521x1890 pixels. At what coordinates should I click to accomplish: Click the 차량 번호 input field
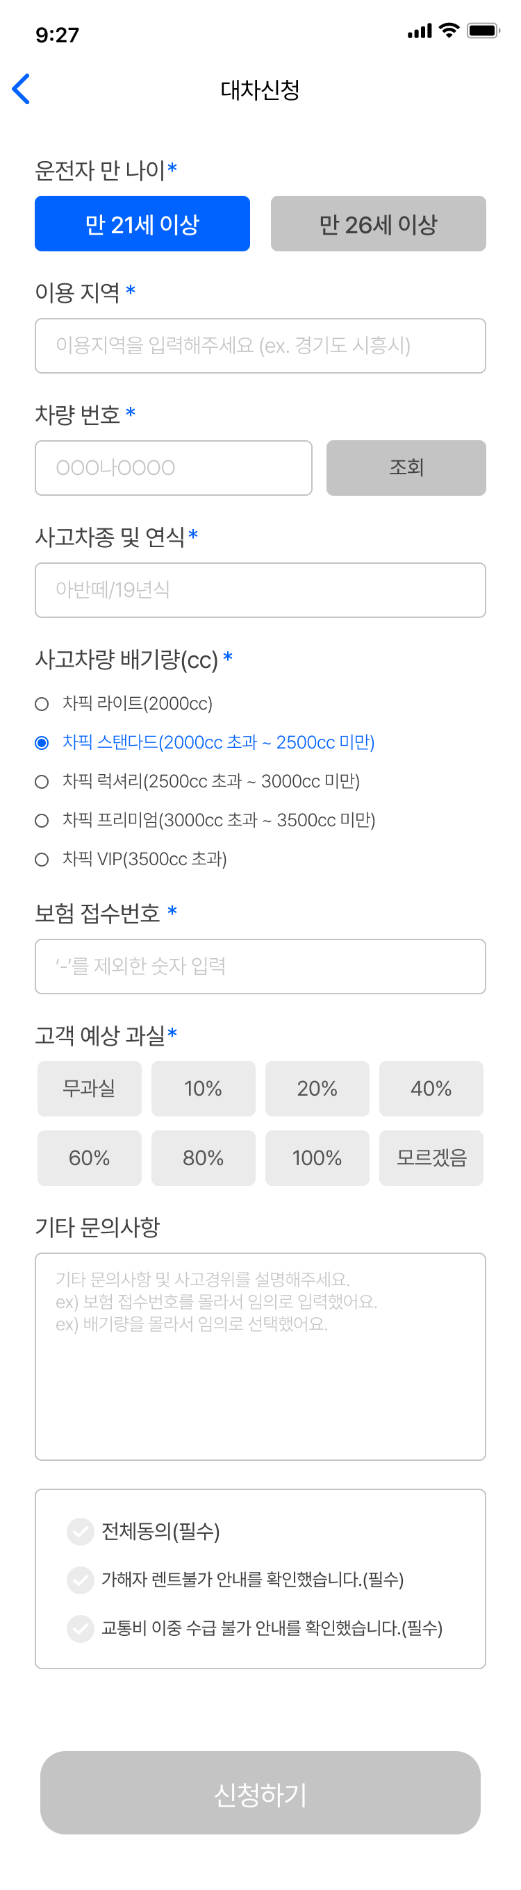(173, 468)
